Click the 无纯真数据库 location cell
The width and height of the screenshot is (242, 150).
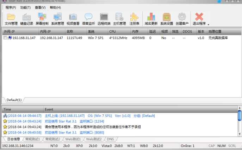tap(218, 38)
